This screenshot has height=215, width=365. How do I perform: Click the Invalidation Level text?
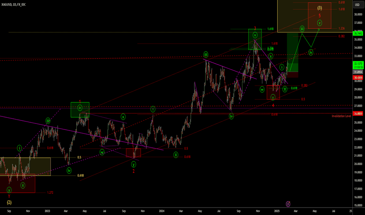click(341, 116)
